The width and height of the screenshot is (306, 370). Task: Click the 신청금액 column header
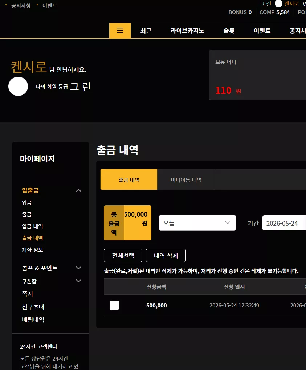point(156,287)
